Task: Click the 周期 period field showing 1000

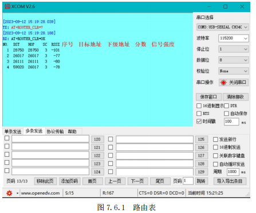Action: tap(233, 172)
